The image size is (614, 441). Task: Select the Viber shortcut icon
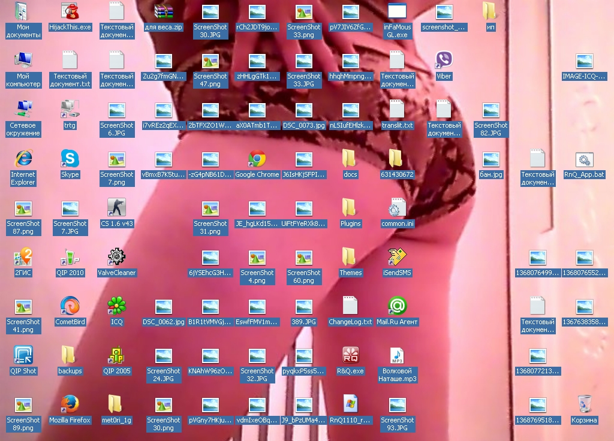(x=444, y=61)
